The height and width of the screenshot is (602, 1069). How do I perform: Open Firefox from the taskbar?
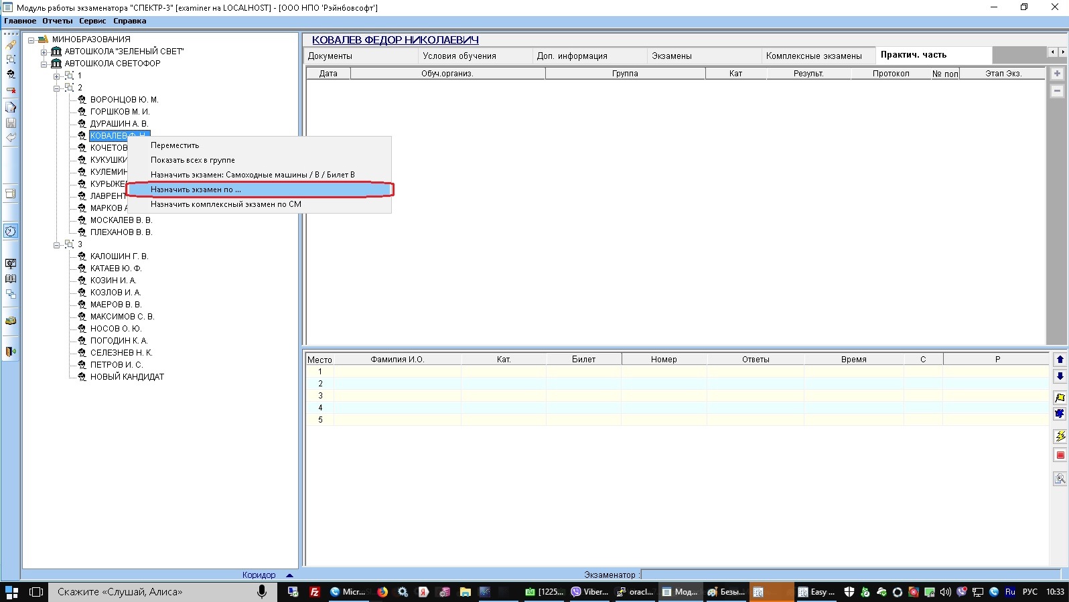(382, 592)
